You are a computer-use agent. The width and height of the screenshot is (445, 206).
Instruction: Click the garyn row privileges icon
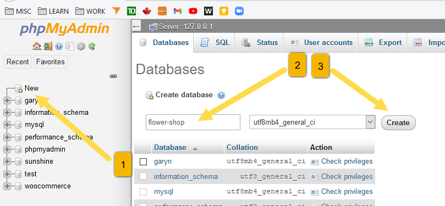pos(315,162)
